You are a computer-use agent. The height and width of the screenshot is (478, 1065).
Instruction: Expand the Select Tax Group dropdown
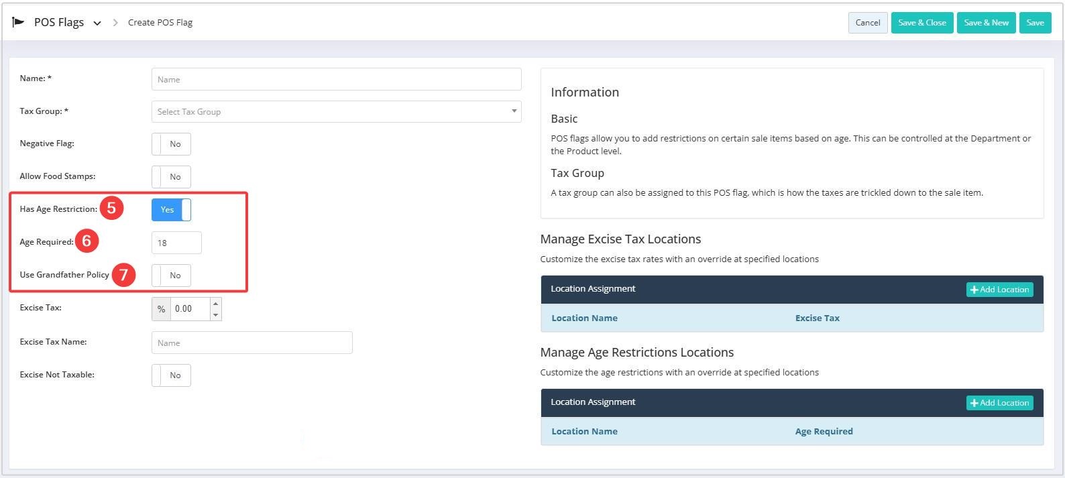pyautogui.click(x=336, y=112)
